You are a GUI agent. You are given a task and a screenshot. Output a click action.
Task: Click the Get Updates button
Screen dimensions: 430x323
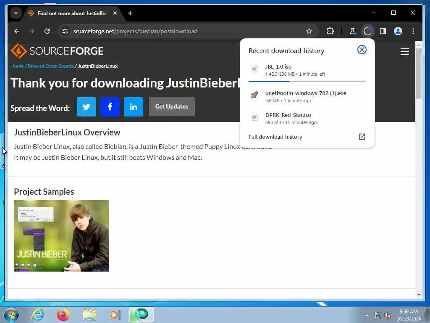pyautogui.click(x=172, y=106)
